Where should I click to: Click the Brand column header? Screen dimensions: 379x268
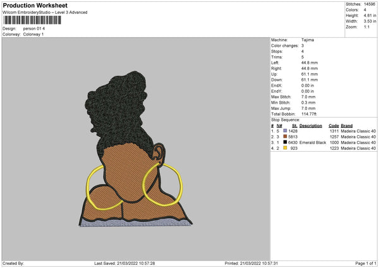[x=347, y=126]
